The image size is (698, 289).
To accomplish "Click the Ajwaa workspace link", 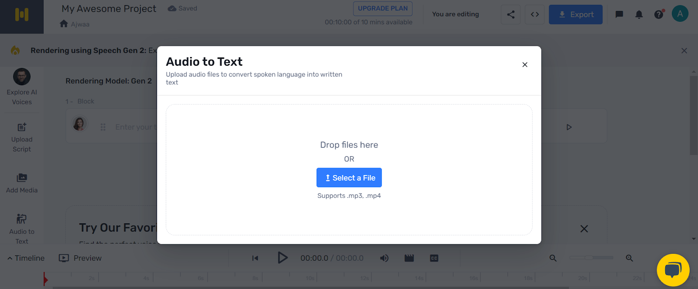I will (80, 24).
